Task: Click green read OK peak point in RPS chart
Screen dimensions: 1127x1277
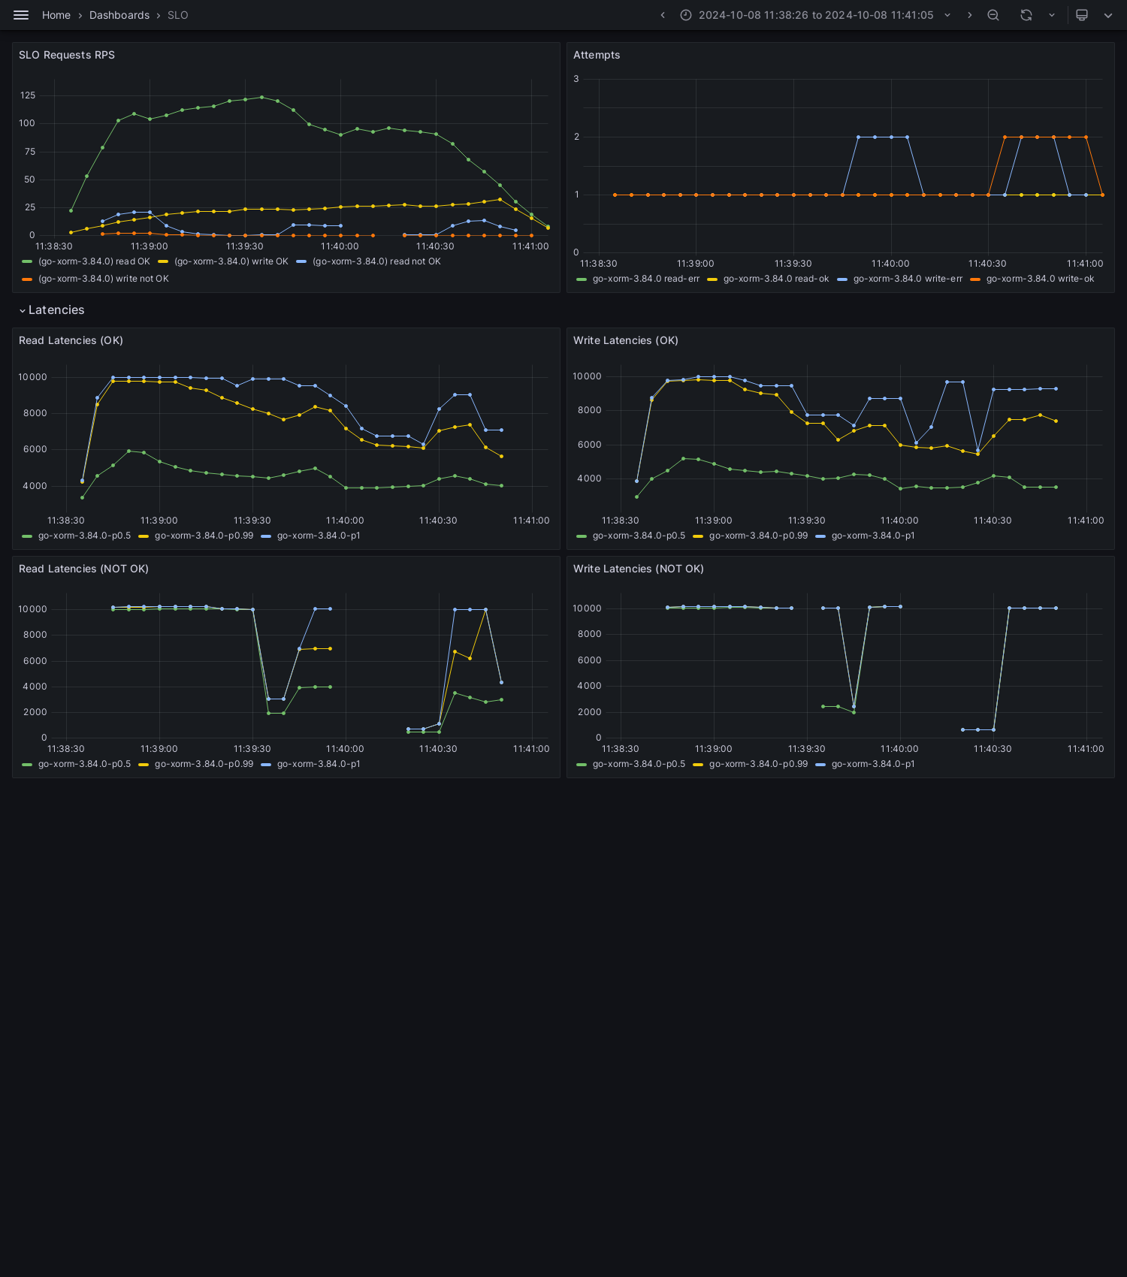Action: (261, 97)
